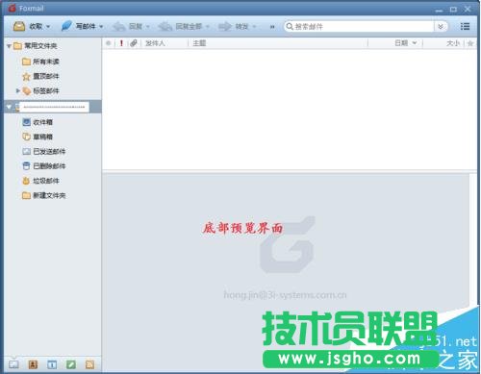
Task: Open the main menu list icon
Action: (465, 27)
